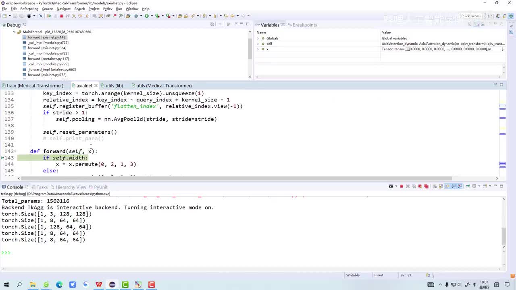516x290 pixels.
Task: Click the Quick Access search field
Action: (x=470, y=16)
